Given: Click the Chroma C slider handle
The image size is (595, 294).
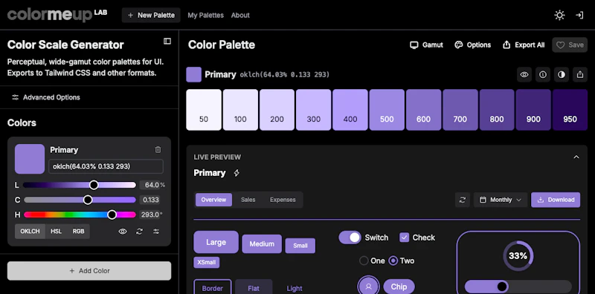Looking at the screenshot, I should [88, 200].
